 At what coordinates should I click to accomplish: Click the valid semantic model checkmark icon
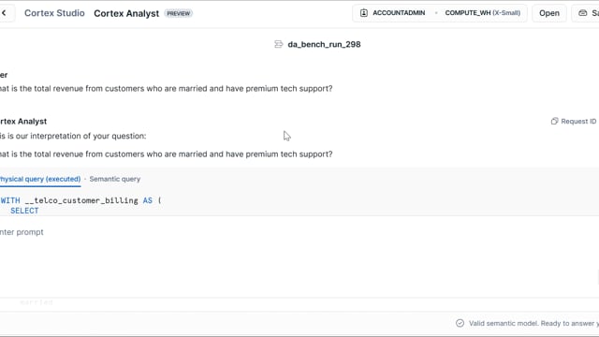pos(460,323)
